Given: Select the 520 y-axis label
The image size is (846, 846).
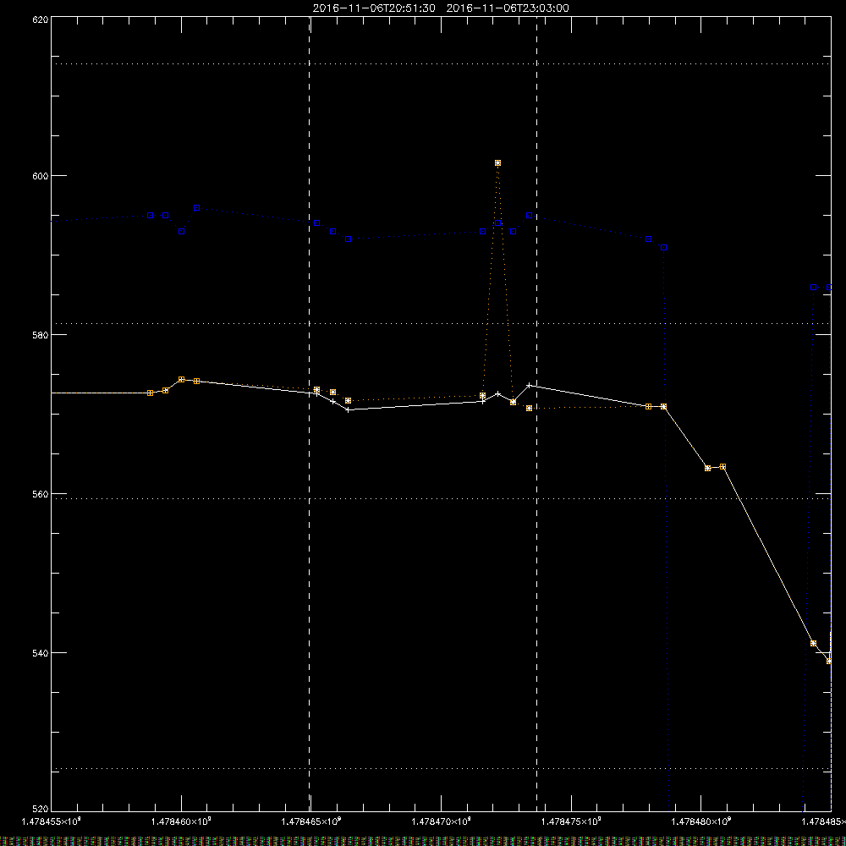Looking at the screenshot, I should tap(41, 809).
